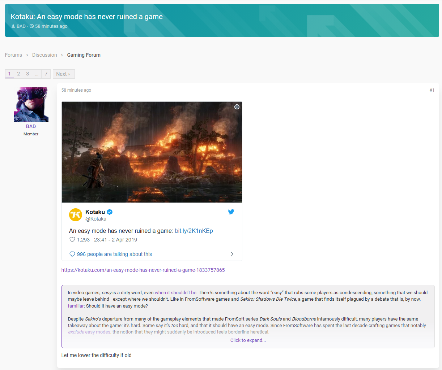
Task: Click the Kotaku display name in tweet
Action: point(95,212)
